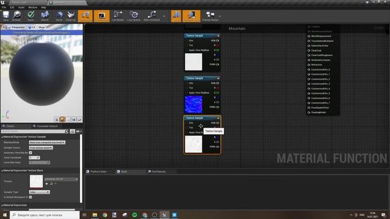
Task: Toggle Is Default Meshpaint Texture checkbox
Action: (30, 197)
